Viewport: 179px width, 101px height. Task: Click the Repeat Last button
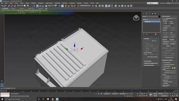tap(169, 19)
